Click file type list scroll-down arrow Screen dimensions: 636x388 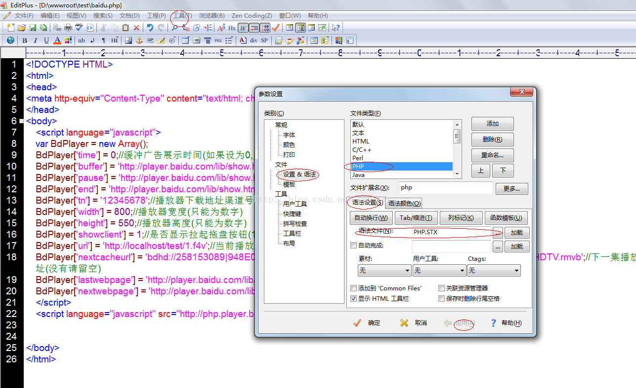pyautogui.click(x=457, y=174)
